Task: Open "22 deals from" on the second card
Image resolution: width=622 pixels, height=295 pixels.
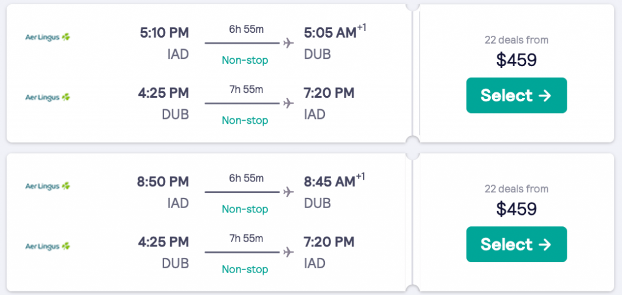Action: click(516, 189)
